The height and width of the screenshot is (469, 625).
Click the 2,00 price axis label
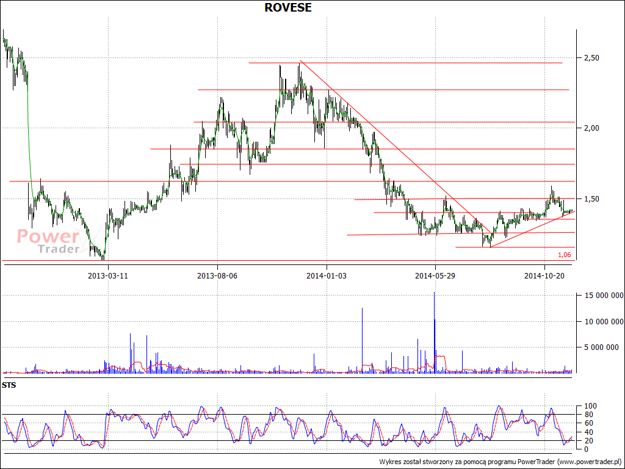click(591, 128)
